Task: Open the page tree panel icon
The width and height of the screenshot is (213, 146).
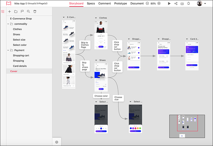Action: click(3, 12)
